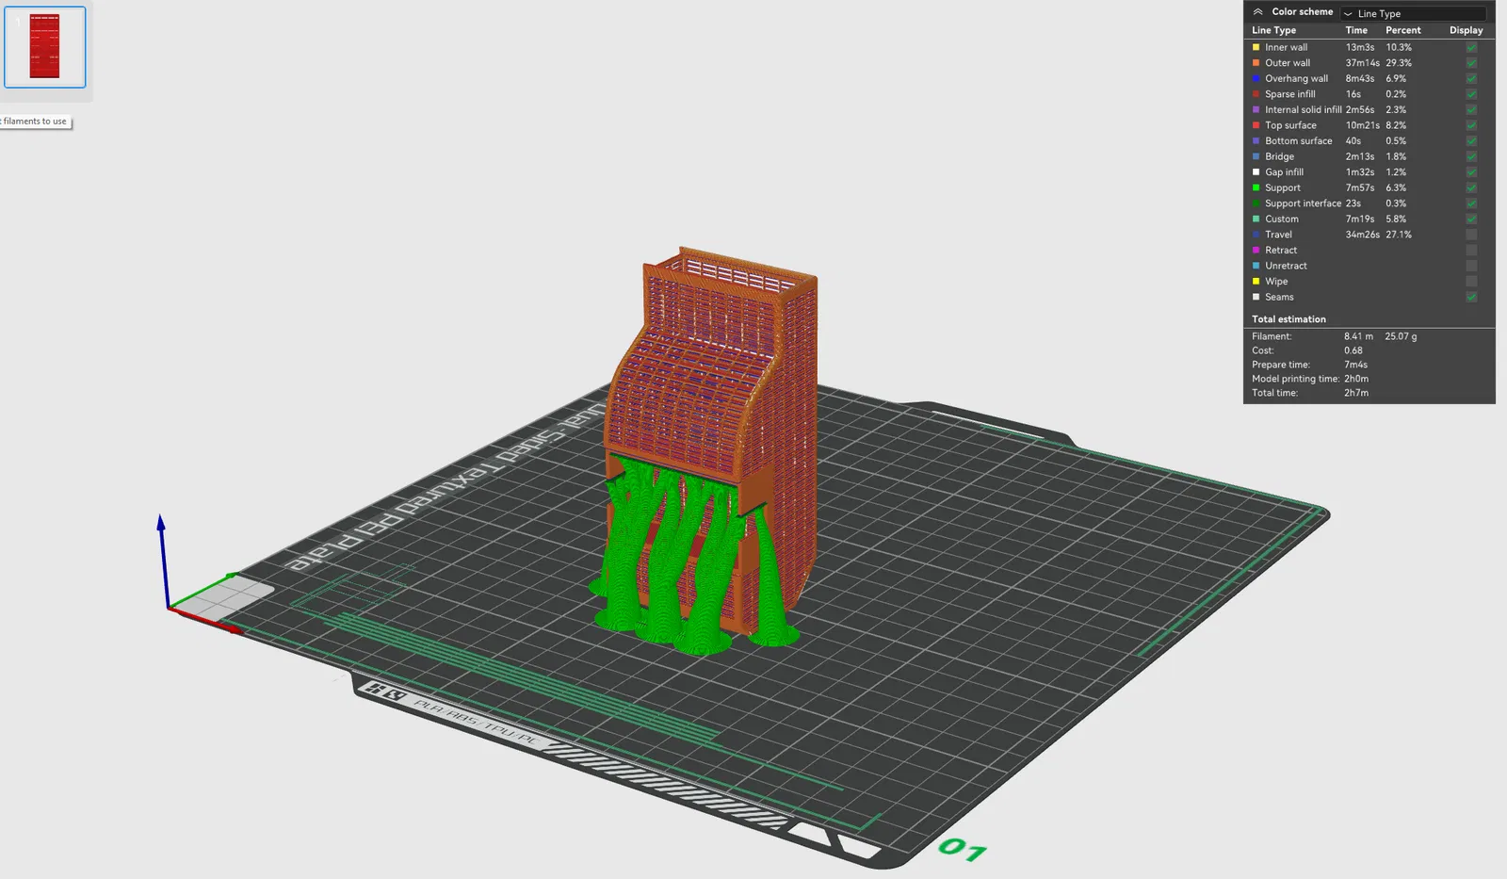The width and height of the screenshot is (1507, 879).
Task: Click the yellow Inner wall color swatch
Action: tap(1256, 47)
